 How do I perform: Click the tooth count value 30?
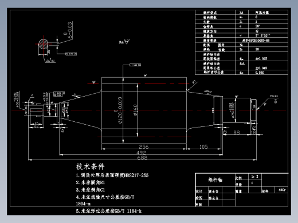point(257,49)
